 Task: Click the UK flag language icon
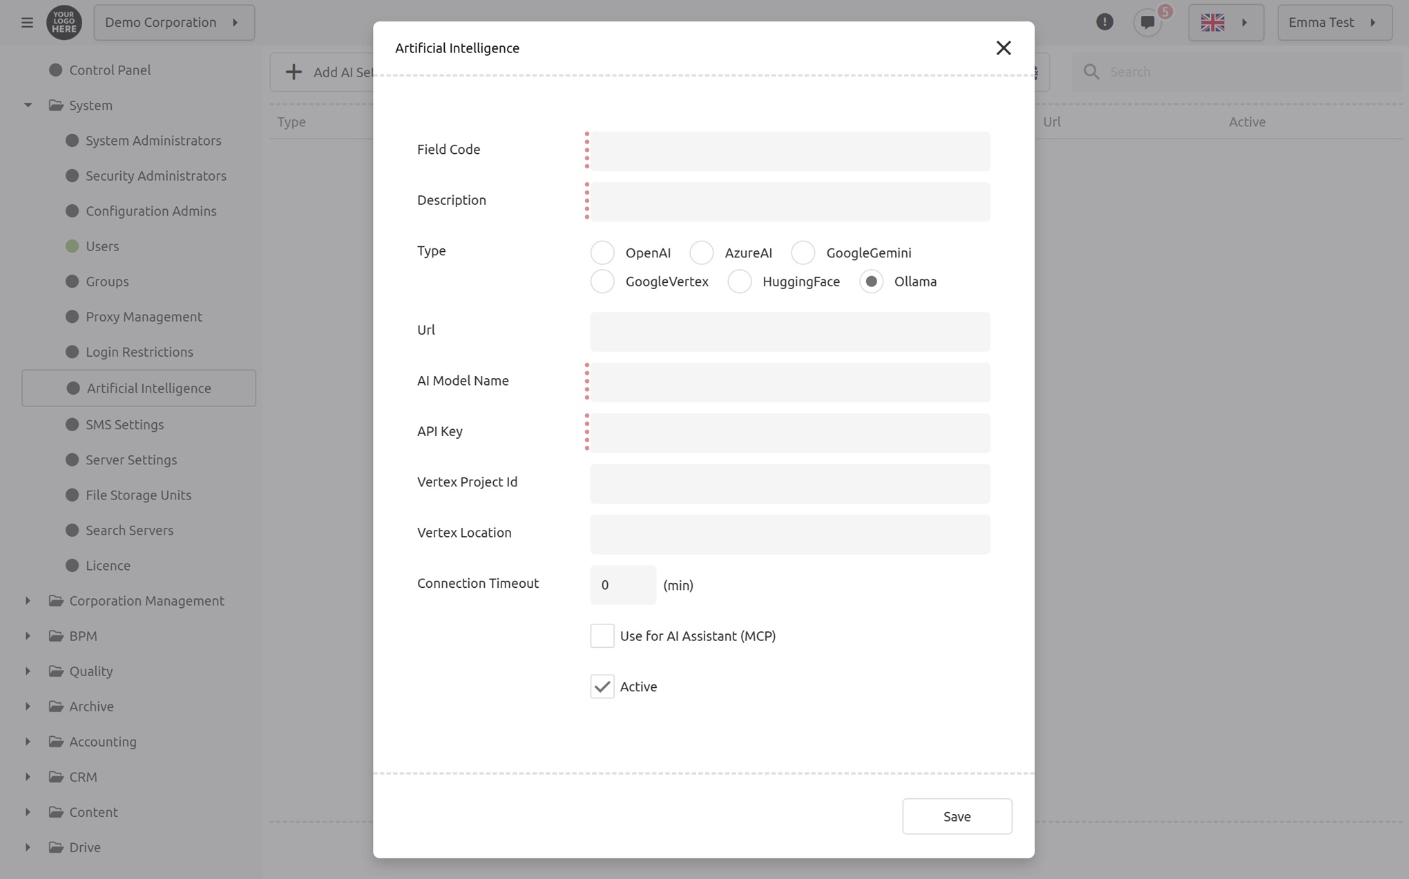click(1212, 23)
